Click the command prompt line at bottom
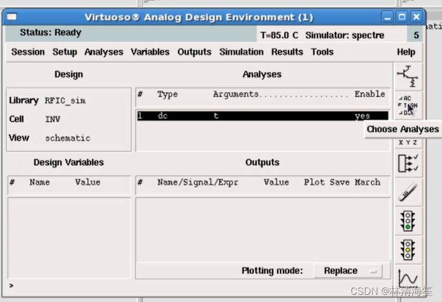The width and height of the screenshot is (442, 302). pyautogui.click(x=198, y=286)
